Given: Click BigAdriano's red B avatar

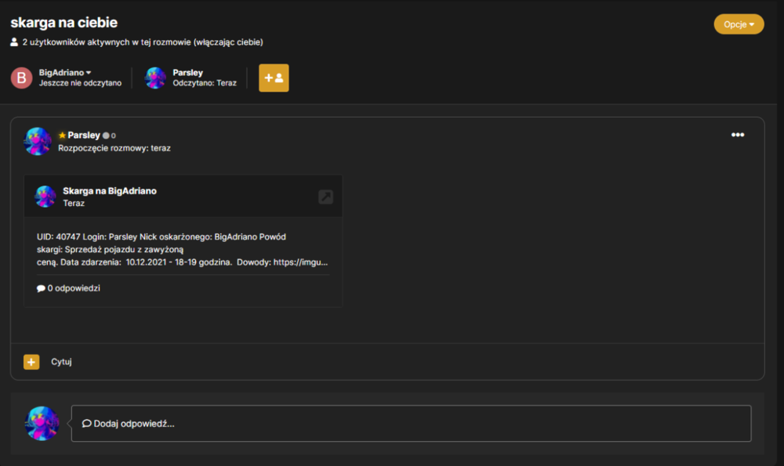Looking at the screenshot, I should 21,78.
